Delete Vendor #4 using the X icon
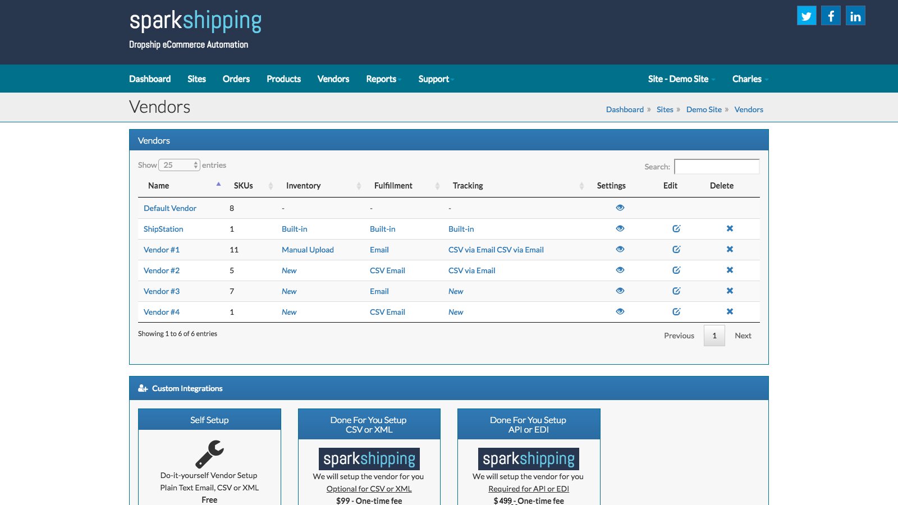This screenshot has width=898, height=505. [x=730, y=312]
